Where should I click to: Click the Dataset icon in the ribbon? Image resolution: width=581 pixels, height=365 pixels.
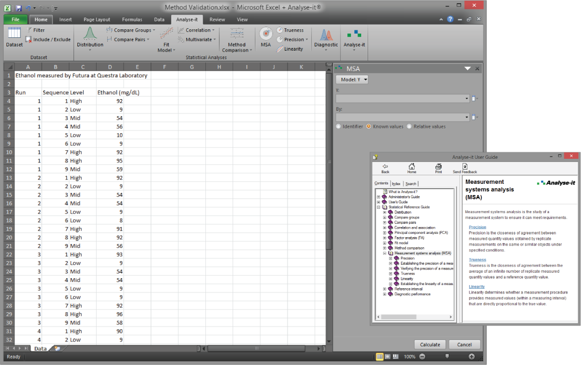(x=14, y=33)
